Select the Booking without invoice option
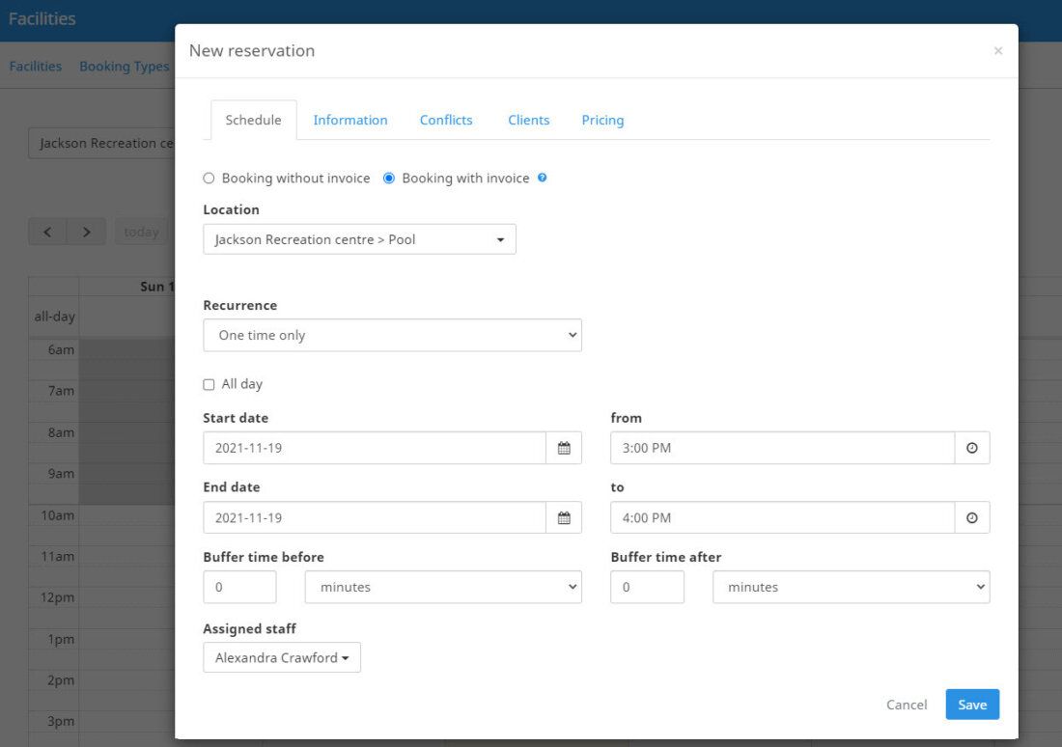 click(209, 178)
